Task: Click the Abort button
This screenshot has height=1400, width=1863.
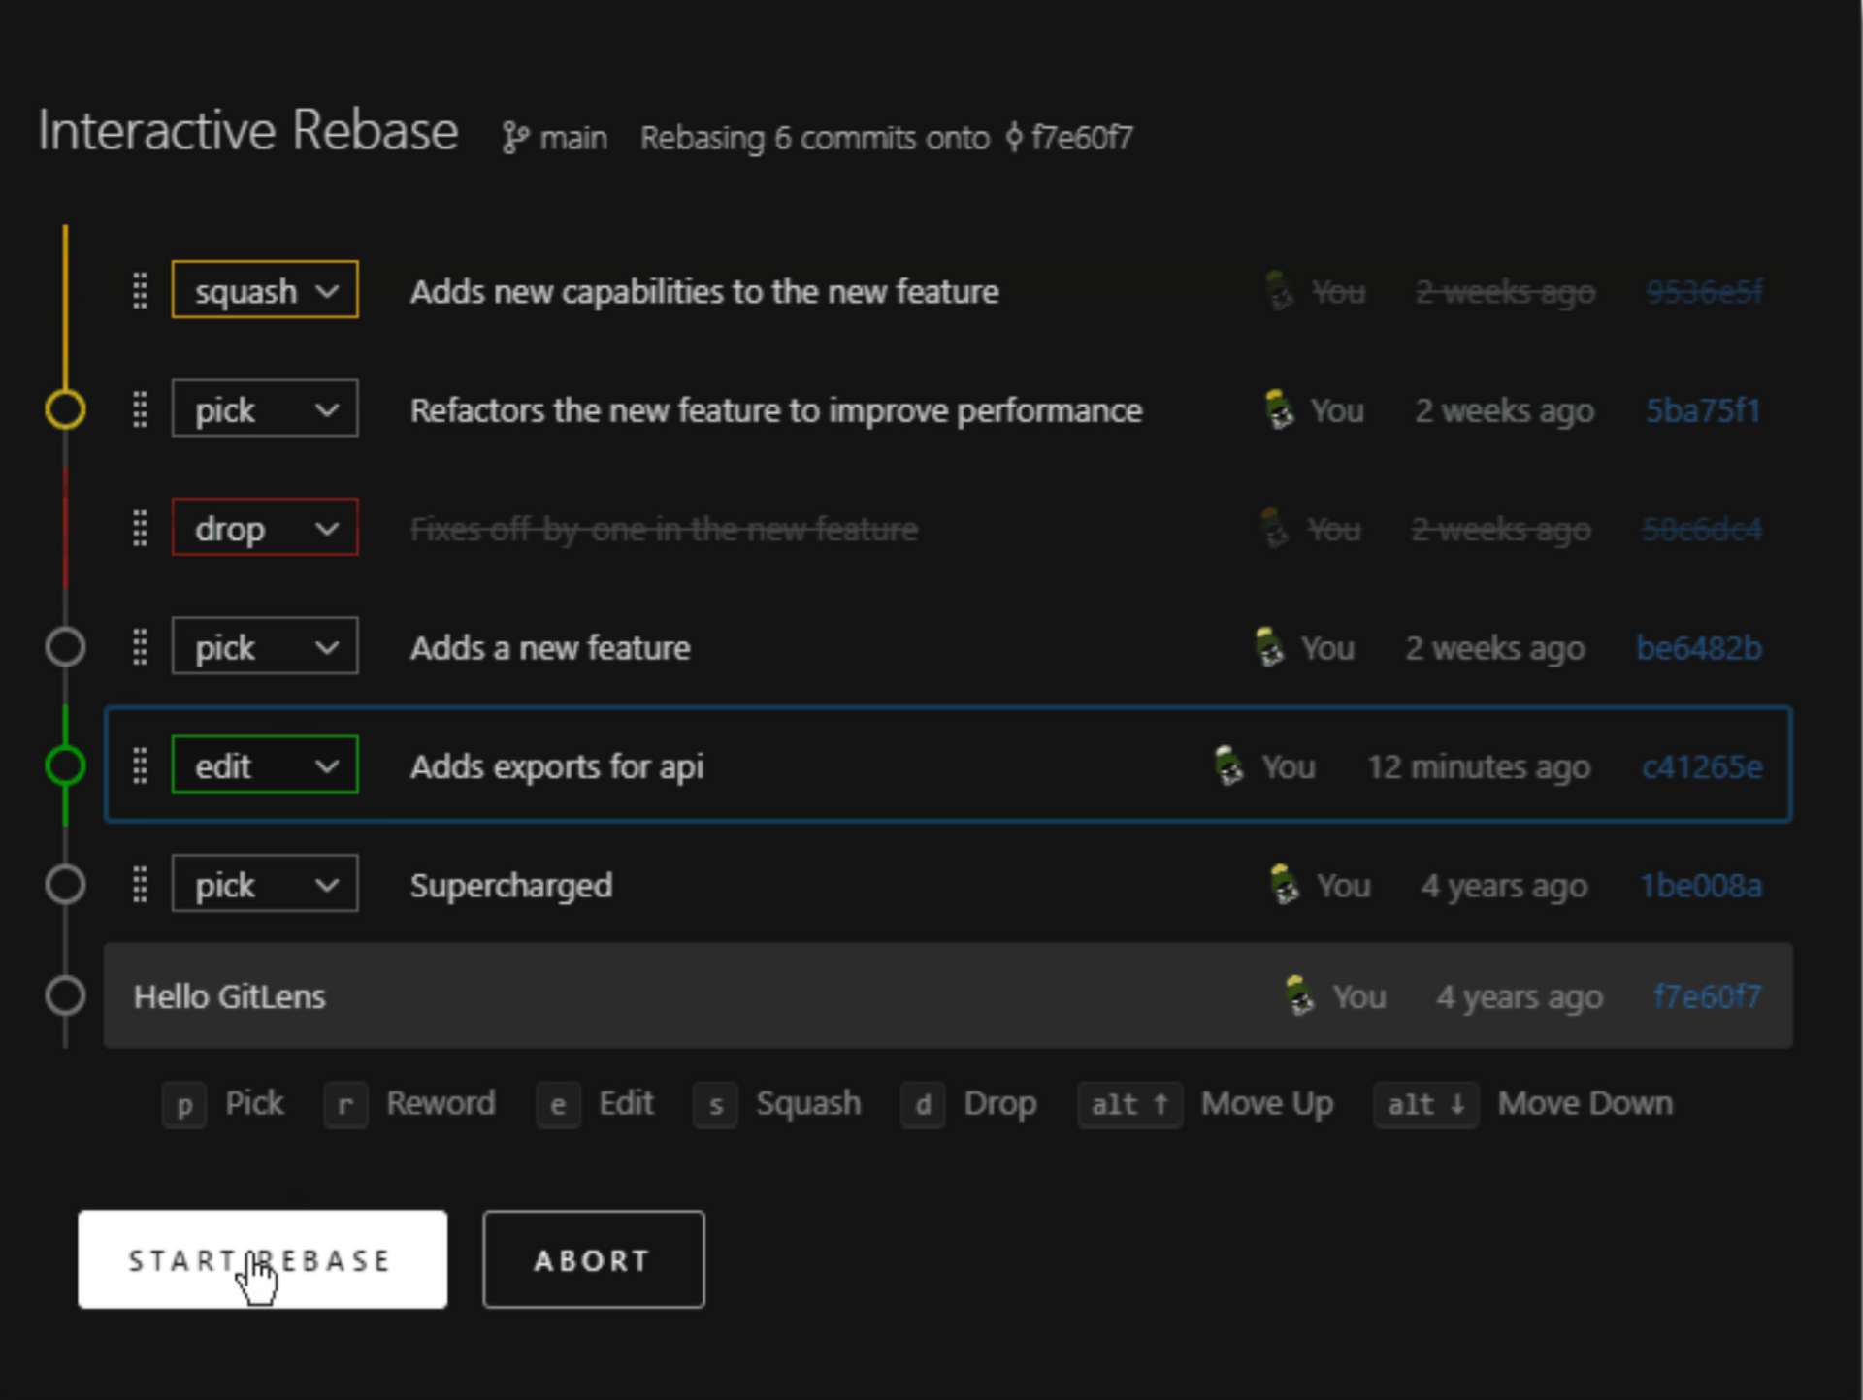Action: (x=593, y=1259)
